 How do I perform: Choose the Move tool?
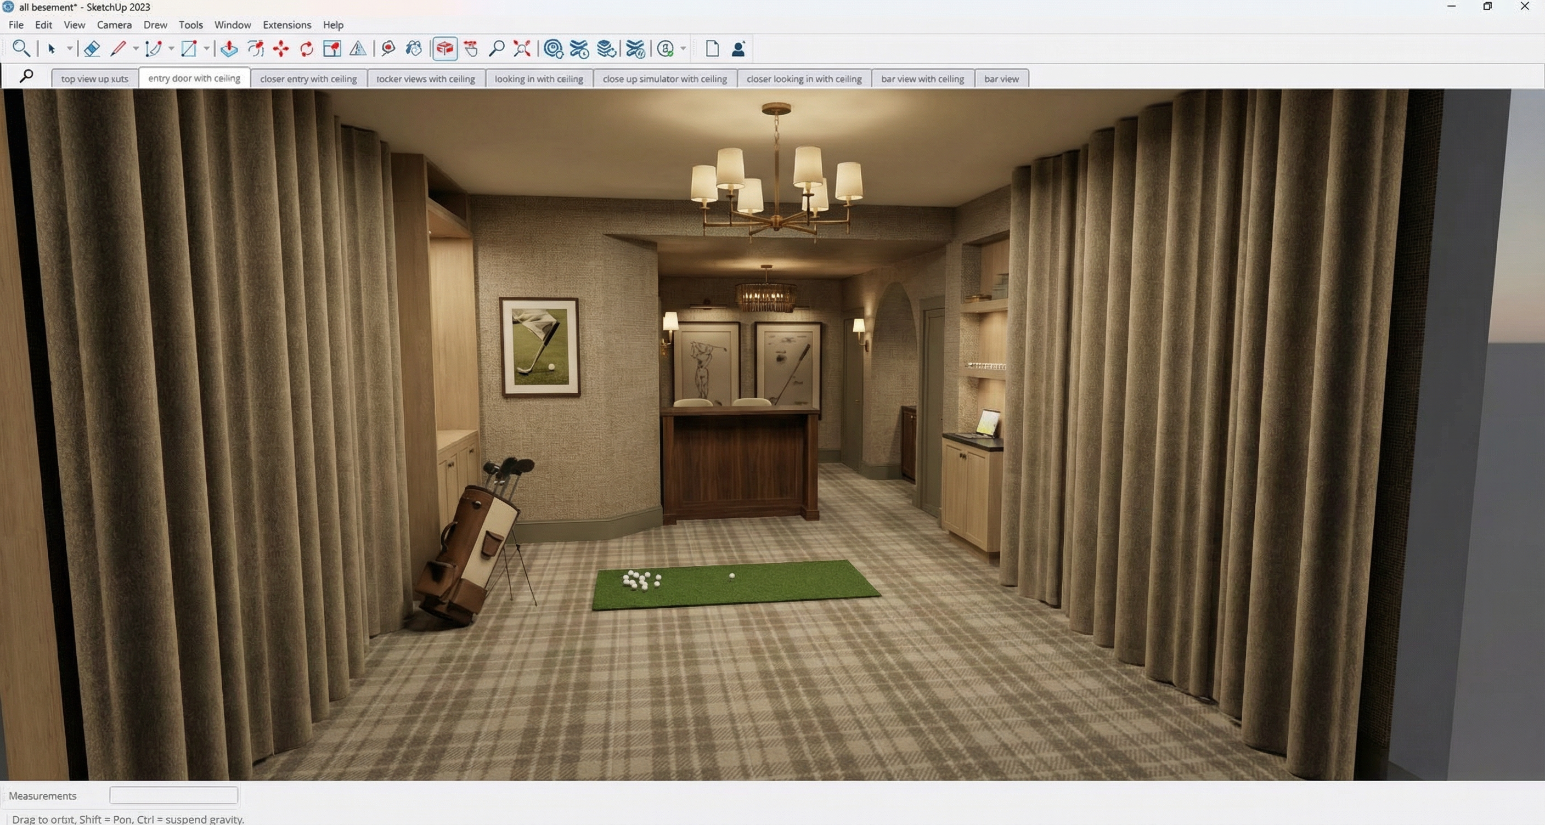281,49
